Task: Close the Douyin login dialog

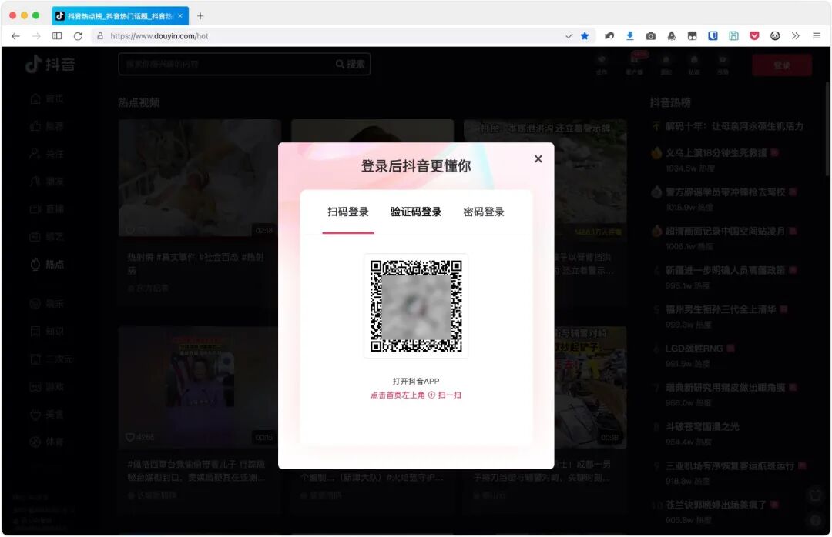Action: click(538, 158)
